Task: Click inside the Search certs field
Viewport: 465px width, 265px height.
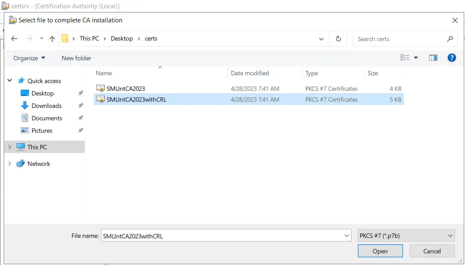Action: tap(398, 39)
